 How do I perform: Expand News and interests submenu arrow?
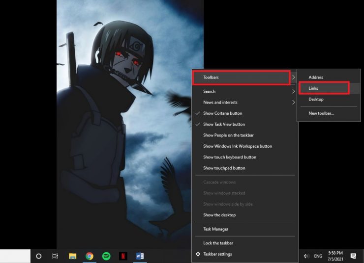coord(294,102)
